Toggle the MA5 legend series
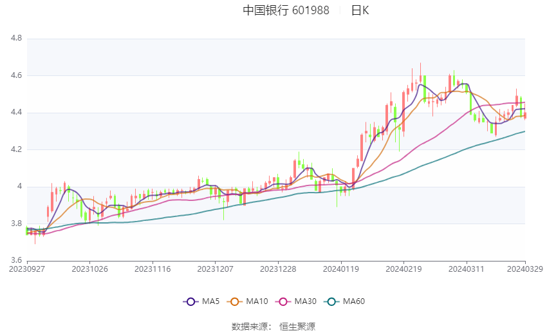547x333 pixels. pos(201,301)
